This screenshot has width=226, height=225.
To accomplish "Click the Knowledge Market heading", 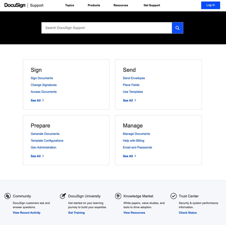I will 138,196.
